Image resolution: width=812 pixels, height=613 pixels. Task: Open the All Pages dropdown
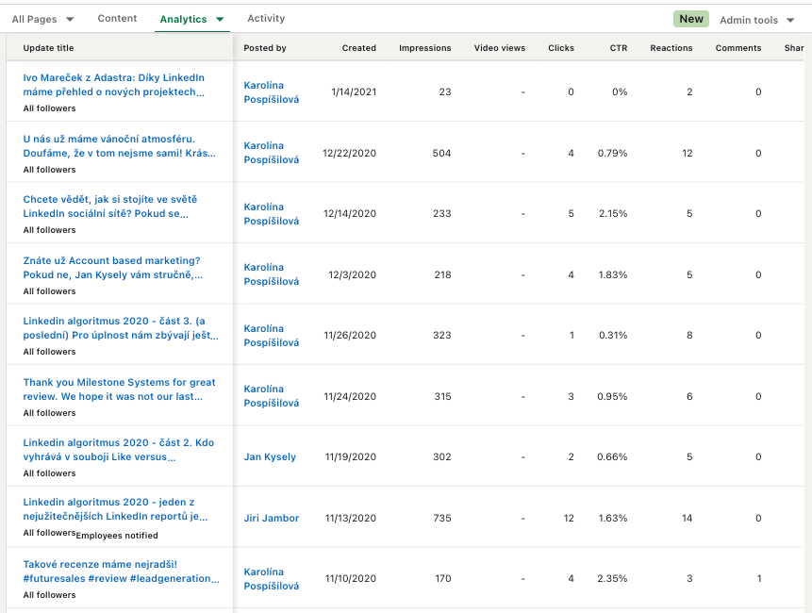pyautogui.click(x=42, y=19)
